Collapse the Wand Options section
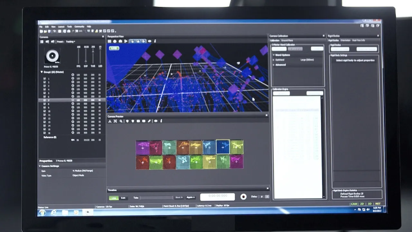This screenshot has height=232, width=412. pos(274,55)
